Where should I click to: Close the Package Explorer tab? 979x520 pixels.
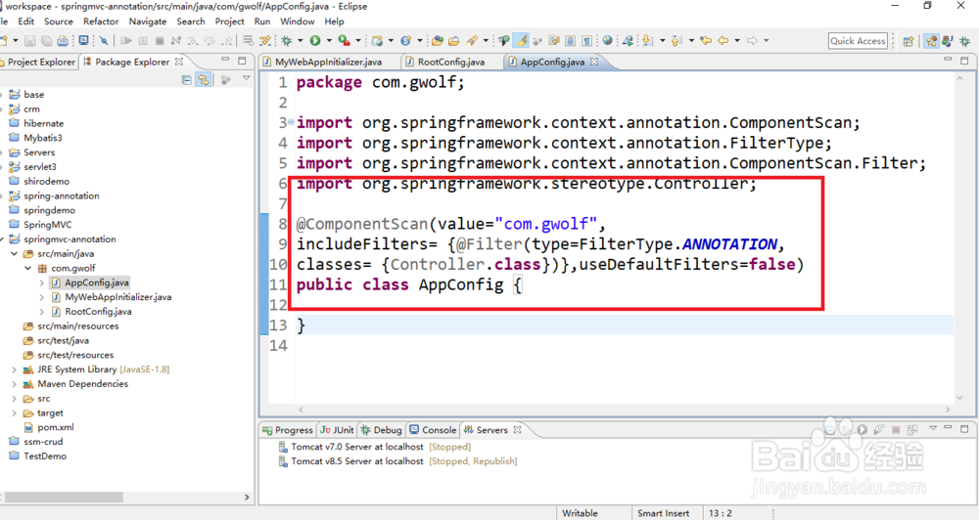(x=179, y=62)
